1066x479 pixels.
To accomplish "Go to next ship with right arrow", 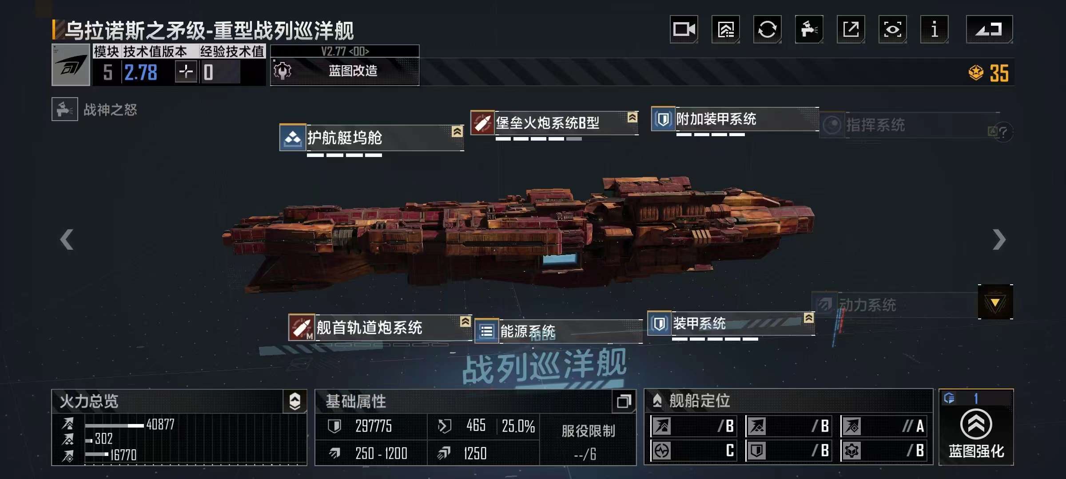I will click(999, 239).
